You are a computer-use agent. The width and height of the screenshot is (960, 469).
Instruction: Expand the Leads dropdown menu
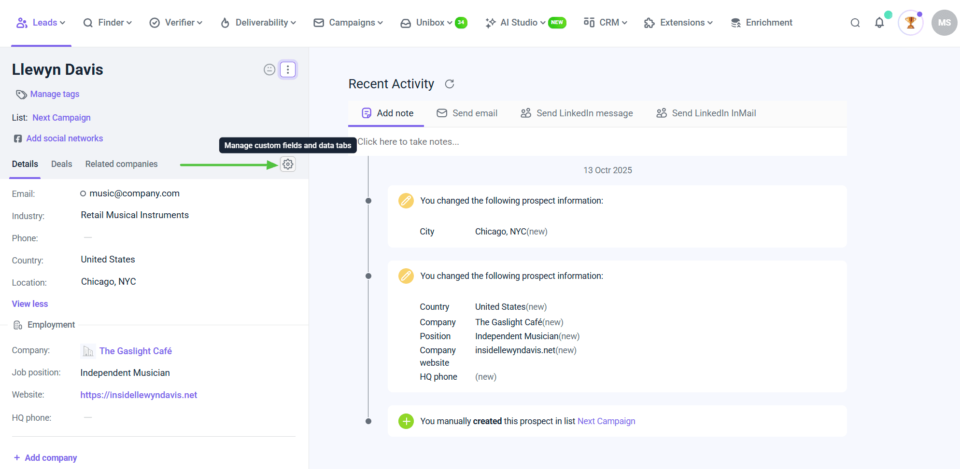[x=41, y=23]
